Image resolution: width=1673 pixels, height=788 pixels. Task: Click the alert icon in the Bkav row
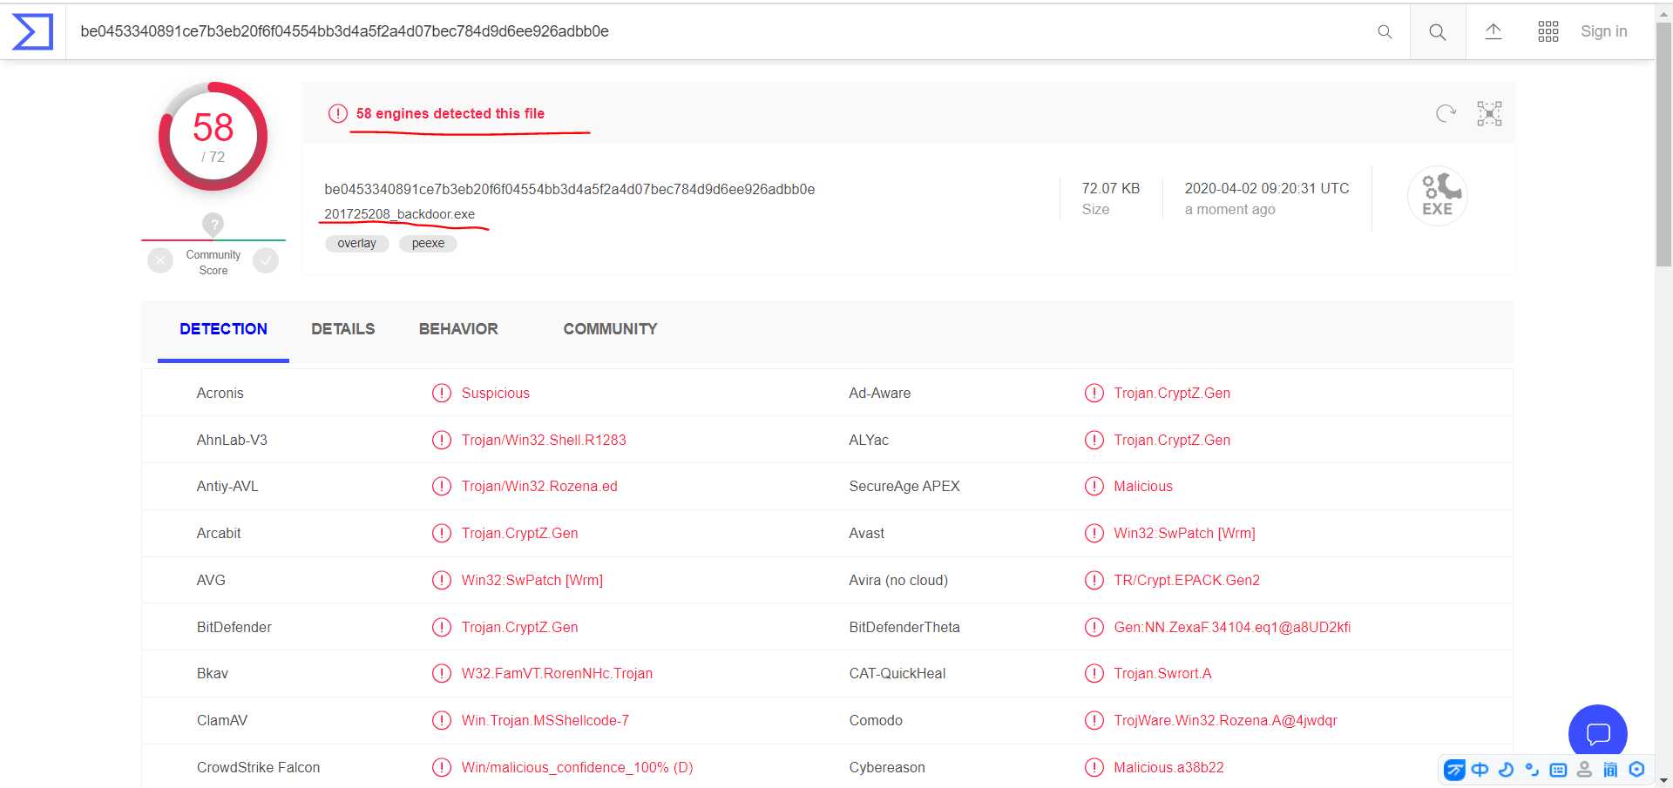(442, 674)
